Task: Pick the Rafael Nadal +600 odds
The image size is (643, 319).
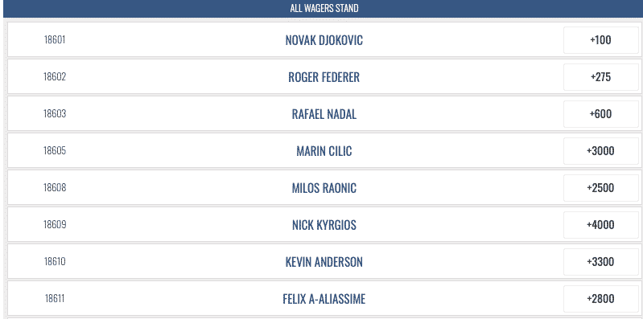Action: coord(601,114)
